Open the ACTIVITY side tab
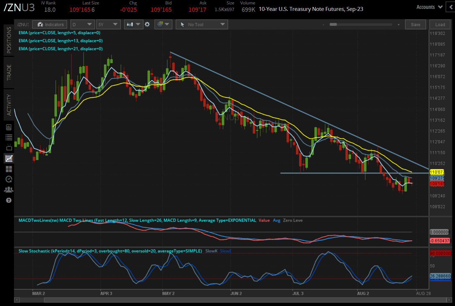455x306 pixels. (9, 105)
